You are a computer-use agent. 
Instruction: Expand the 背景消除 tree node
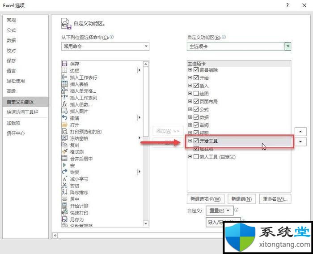tap(190, 70)
